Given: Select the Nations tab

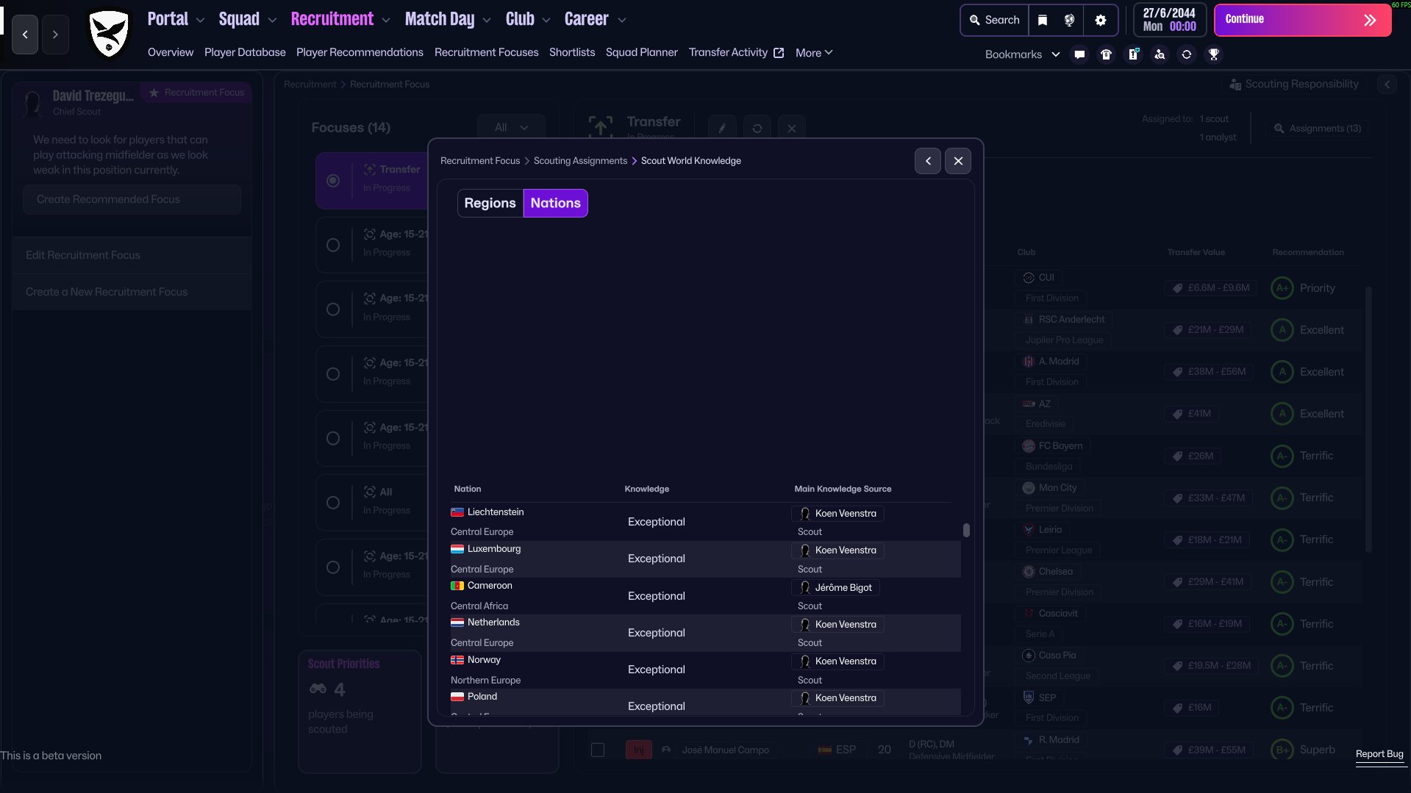Looking at the screenshot, I should (556, 204).
